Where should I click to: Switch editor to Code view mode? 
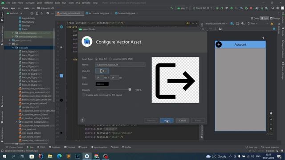coord(255,18)
